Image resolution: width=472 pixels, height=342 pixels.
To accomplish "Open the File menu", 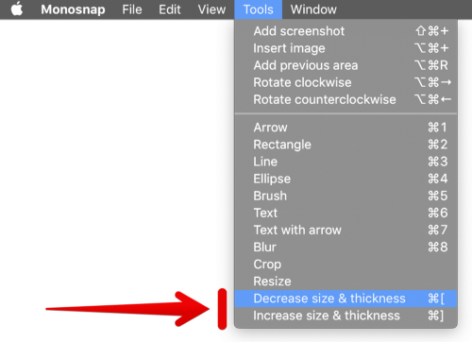I will point(132,9).
